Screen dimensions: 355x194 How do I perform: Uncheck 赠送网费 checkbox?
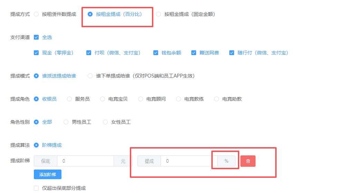click(x=194, y=53)
